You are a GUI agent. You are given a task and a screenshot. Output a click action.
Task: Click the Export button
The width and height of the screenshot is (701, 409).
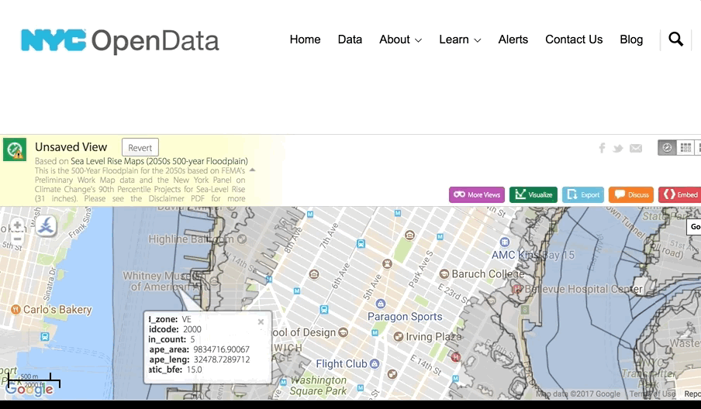583,194
